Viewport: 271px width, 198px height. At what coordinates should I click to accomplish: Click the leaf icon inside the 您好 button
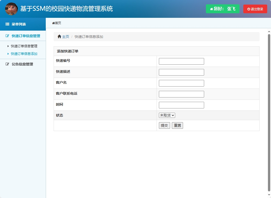point(211,9)
